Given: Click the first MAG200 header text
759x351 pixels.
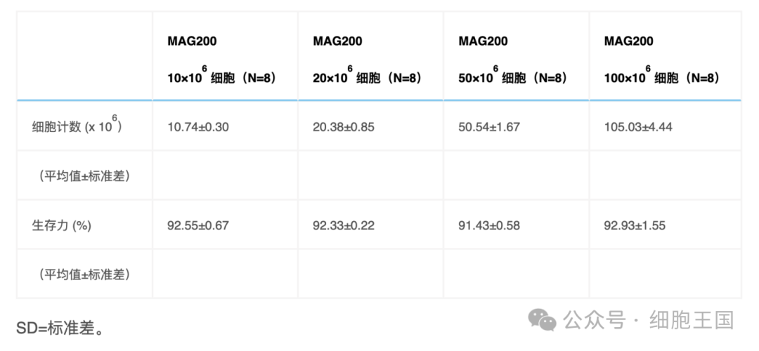Looking at the screenshot, I should tap(192, 41).
